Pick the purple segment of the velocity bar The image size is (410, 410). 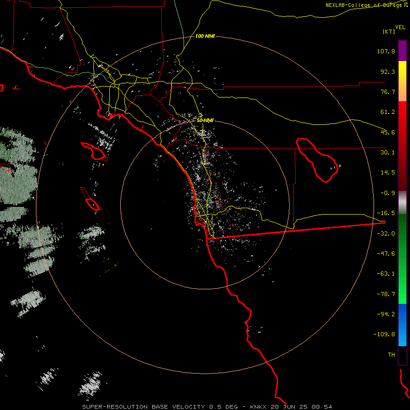[402, 51]
